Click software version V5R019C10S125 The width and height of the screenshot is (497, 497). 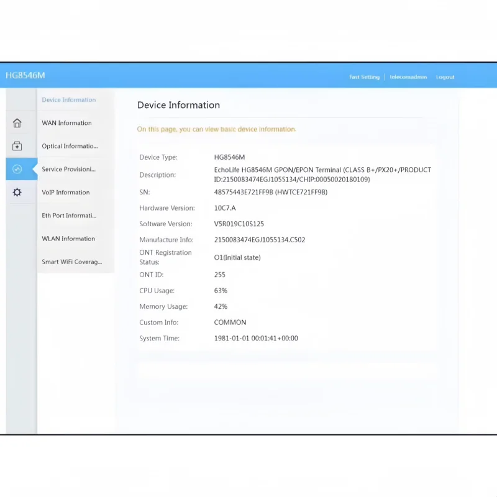[x=239, y=224]
